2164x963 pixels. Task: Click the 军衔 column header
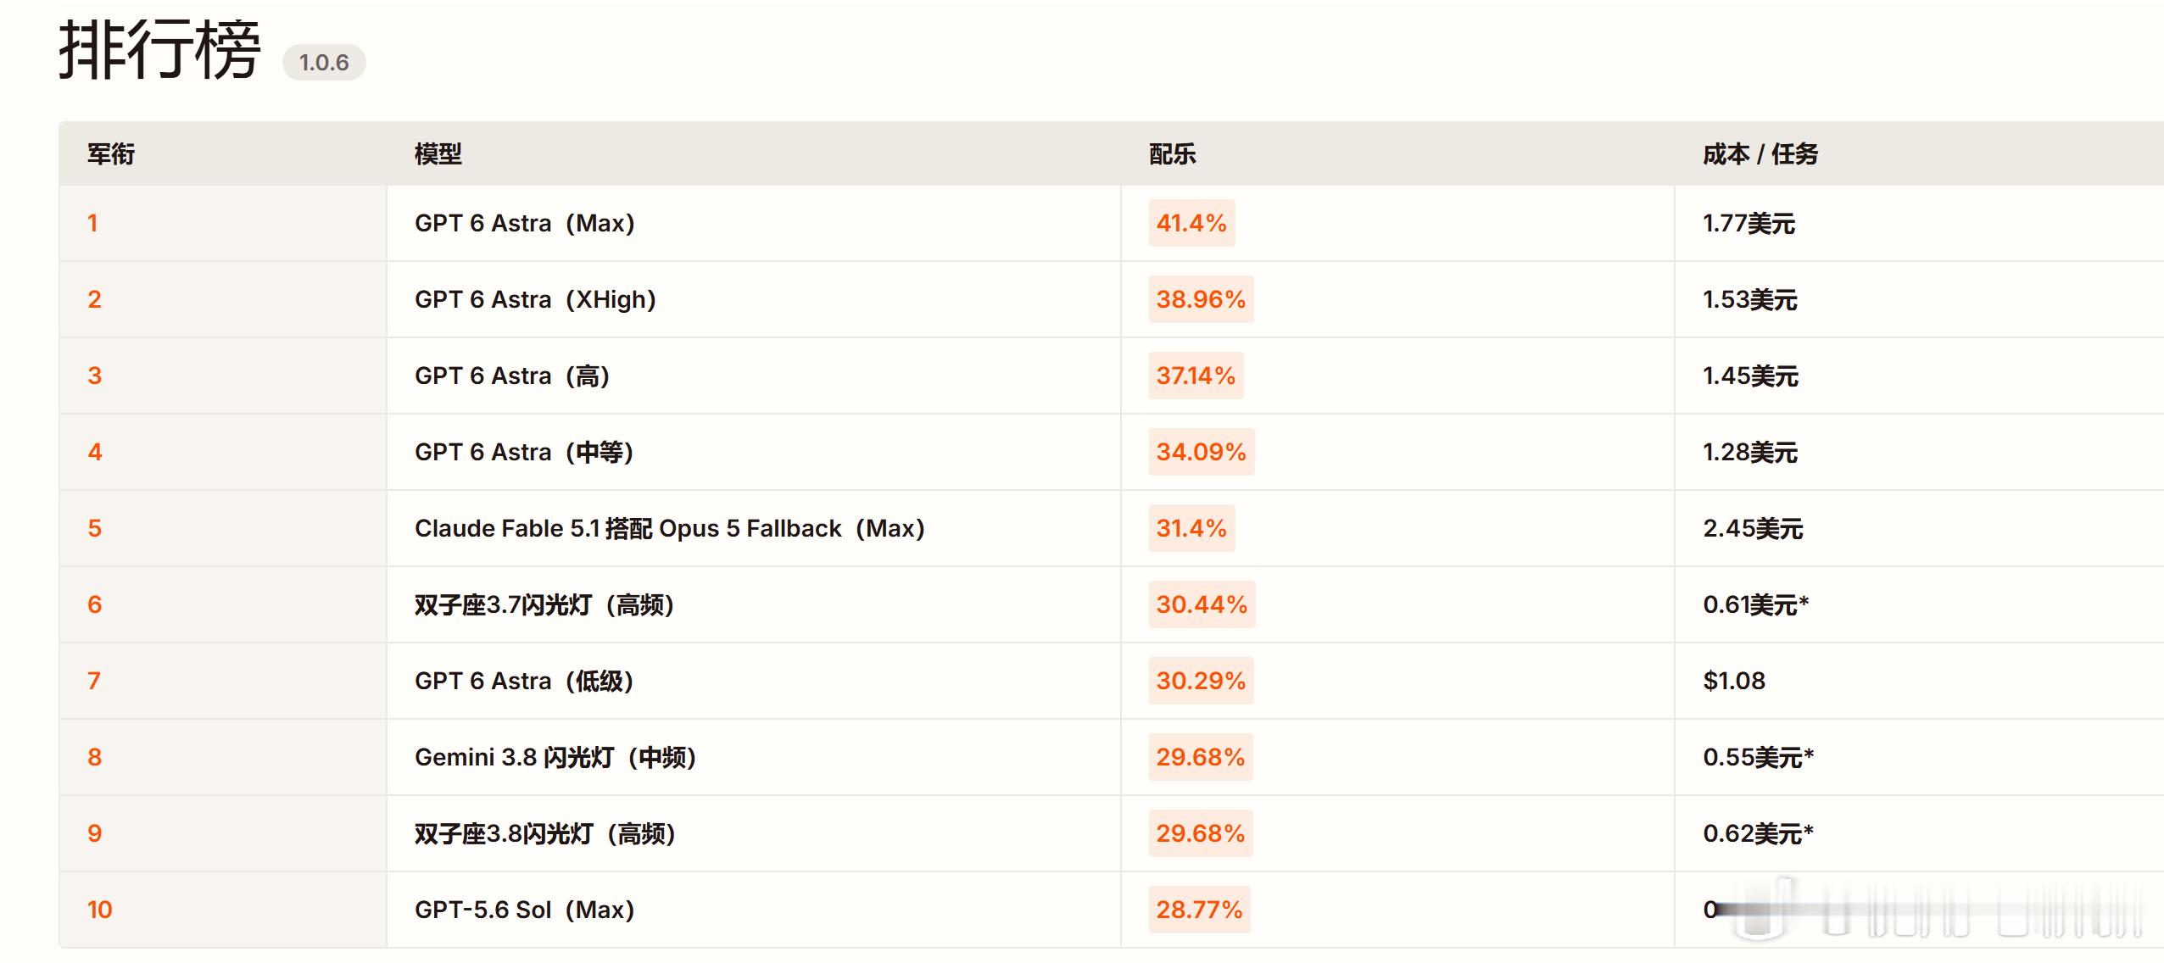point(111,154)
